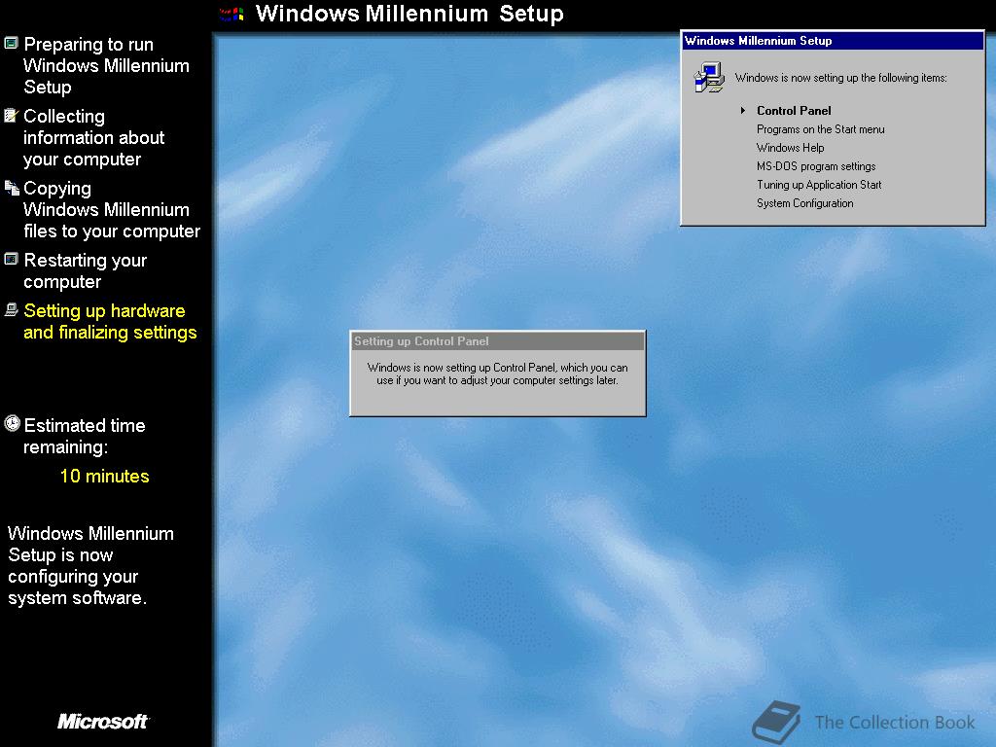Select 'MS-DOS program settings' item
Image resolution: width=996 pixels, height=747 pixels.
pos(816,165)
